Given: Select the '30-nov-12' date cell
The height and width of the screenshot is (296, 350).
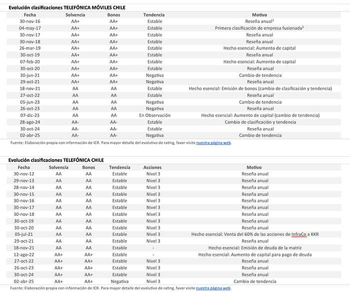Looking at the screenshot, I should (x=24, y=173).
